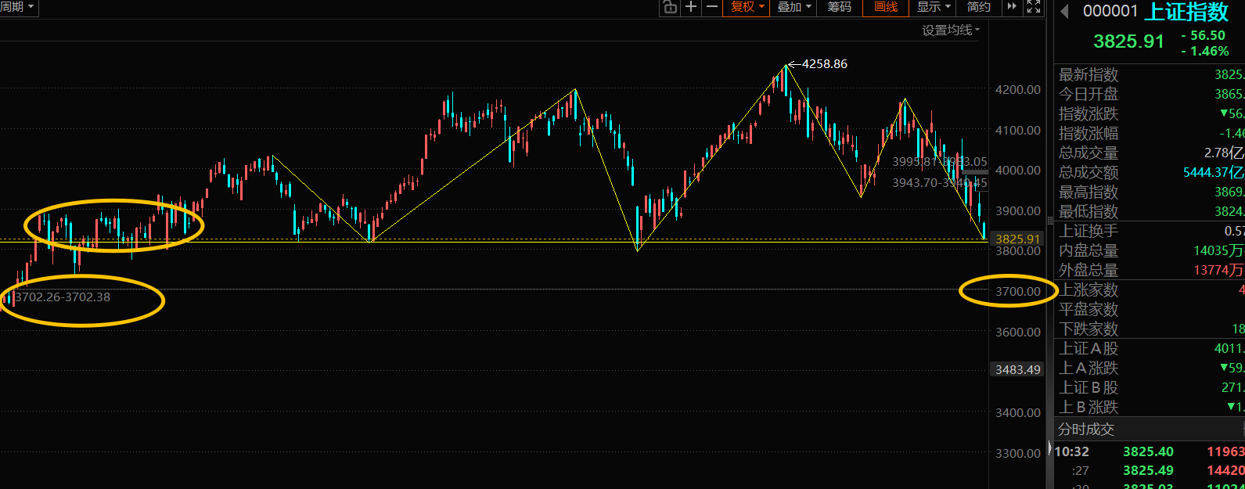The height and width of the screenshot is (489, 1245).
Task: Click the 3943.70 gap label on chart
Action: pos(939,182)
